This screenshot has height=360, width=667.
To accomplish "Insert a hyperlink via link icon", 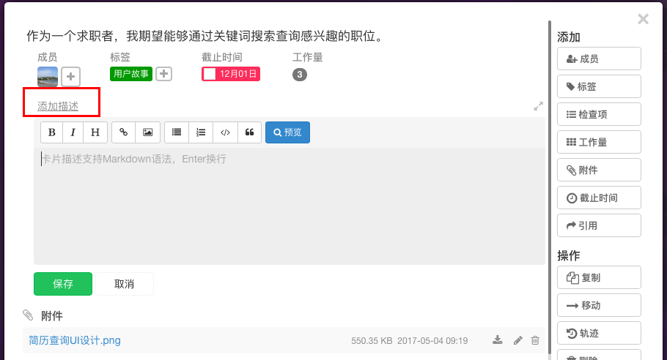I will click(123, 132).
